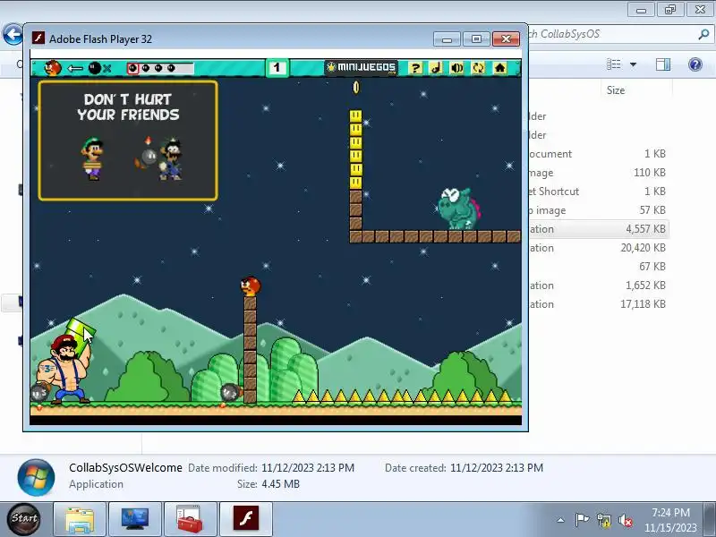Open Explorer help with the blue question icon
The image size is (716, 537).
click(695, 64)
